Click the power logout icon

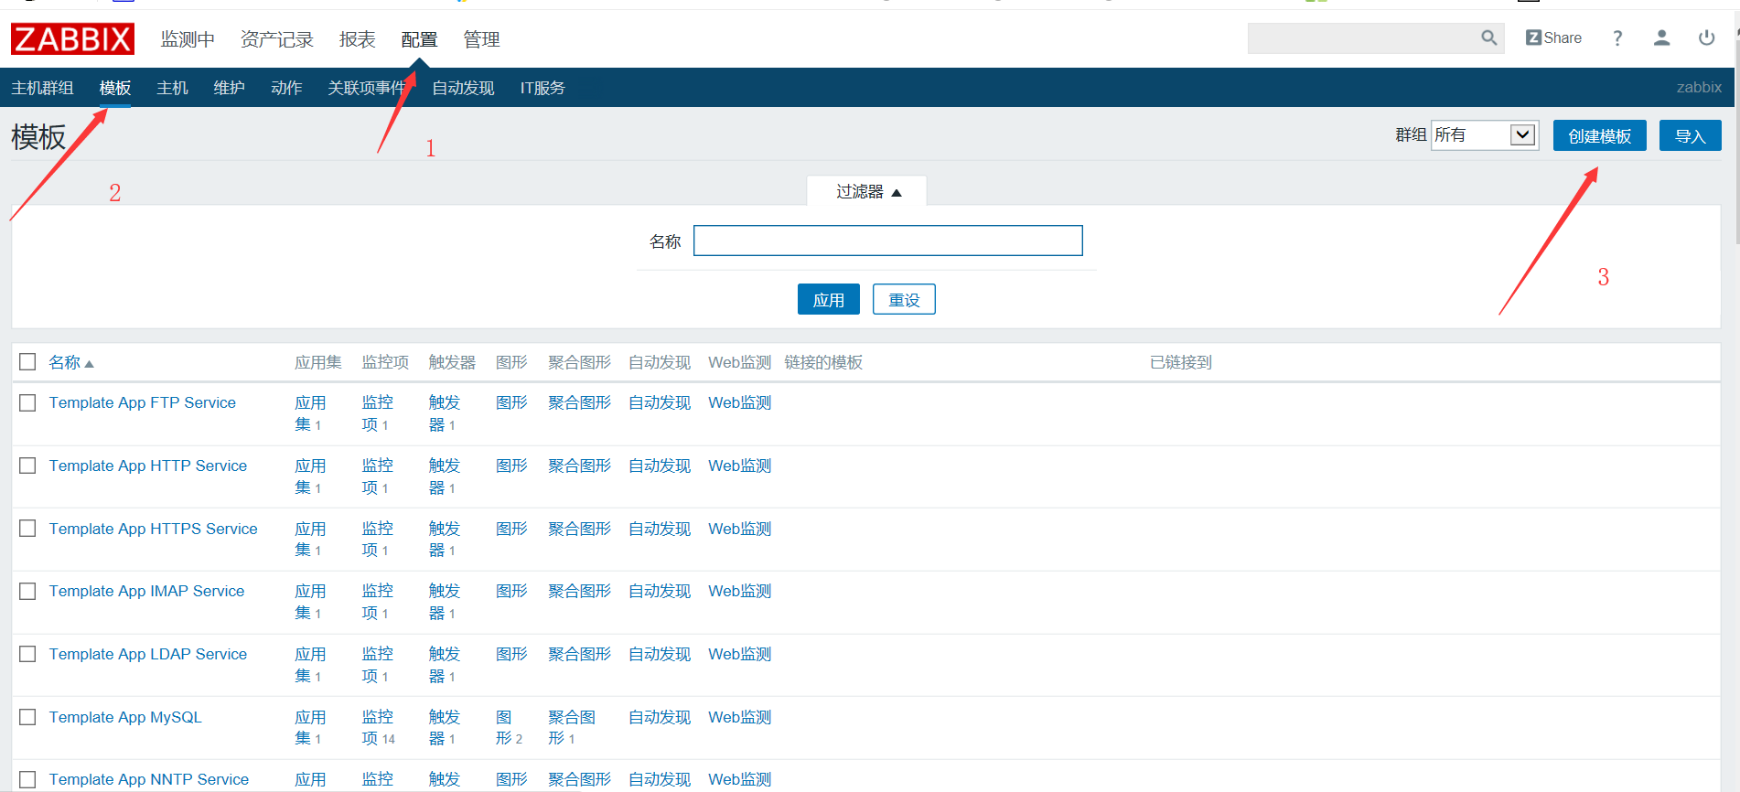coord(1706,37)
